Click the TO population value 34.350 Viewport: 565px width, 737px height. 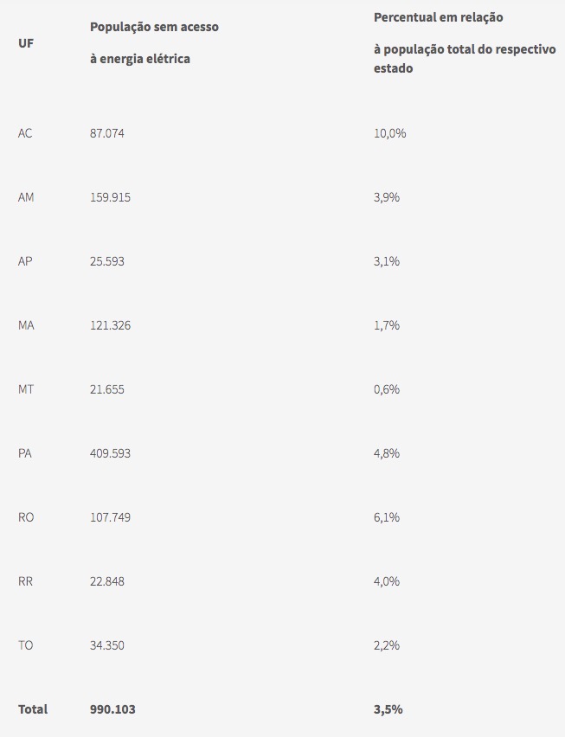(x=107, y=645)
